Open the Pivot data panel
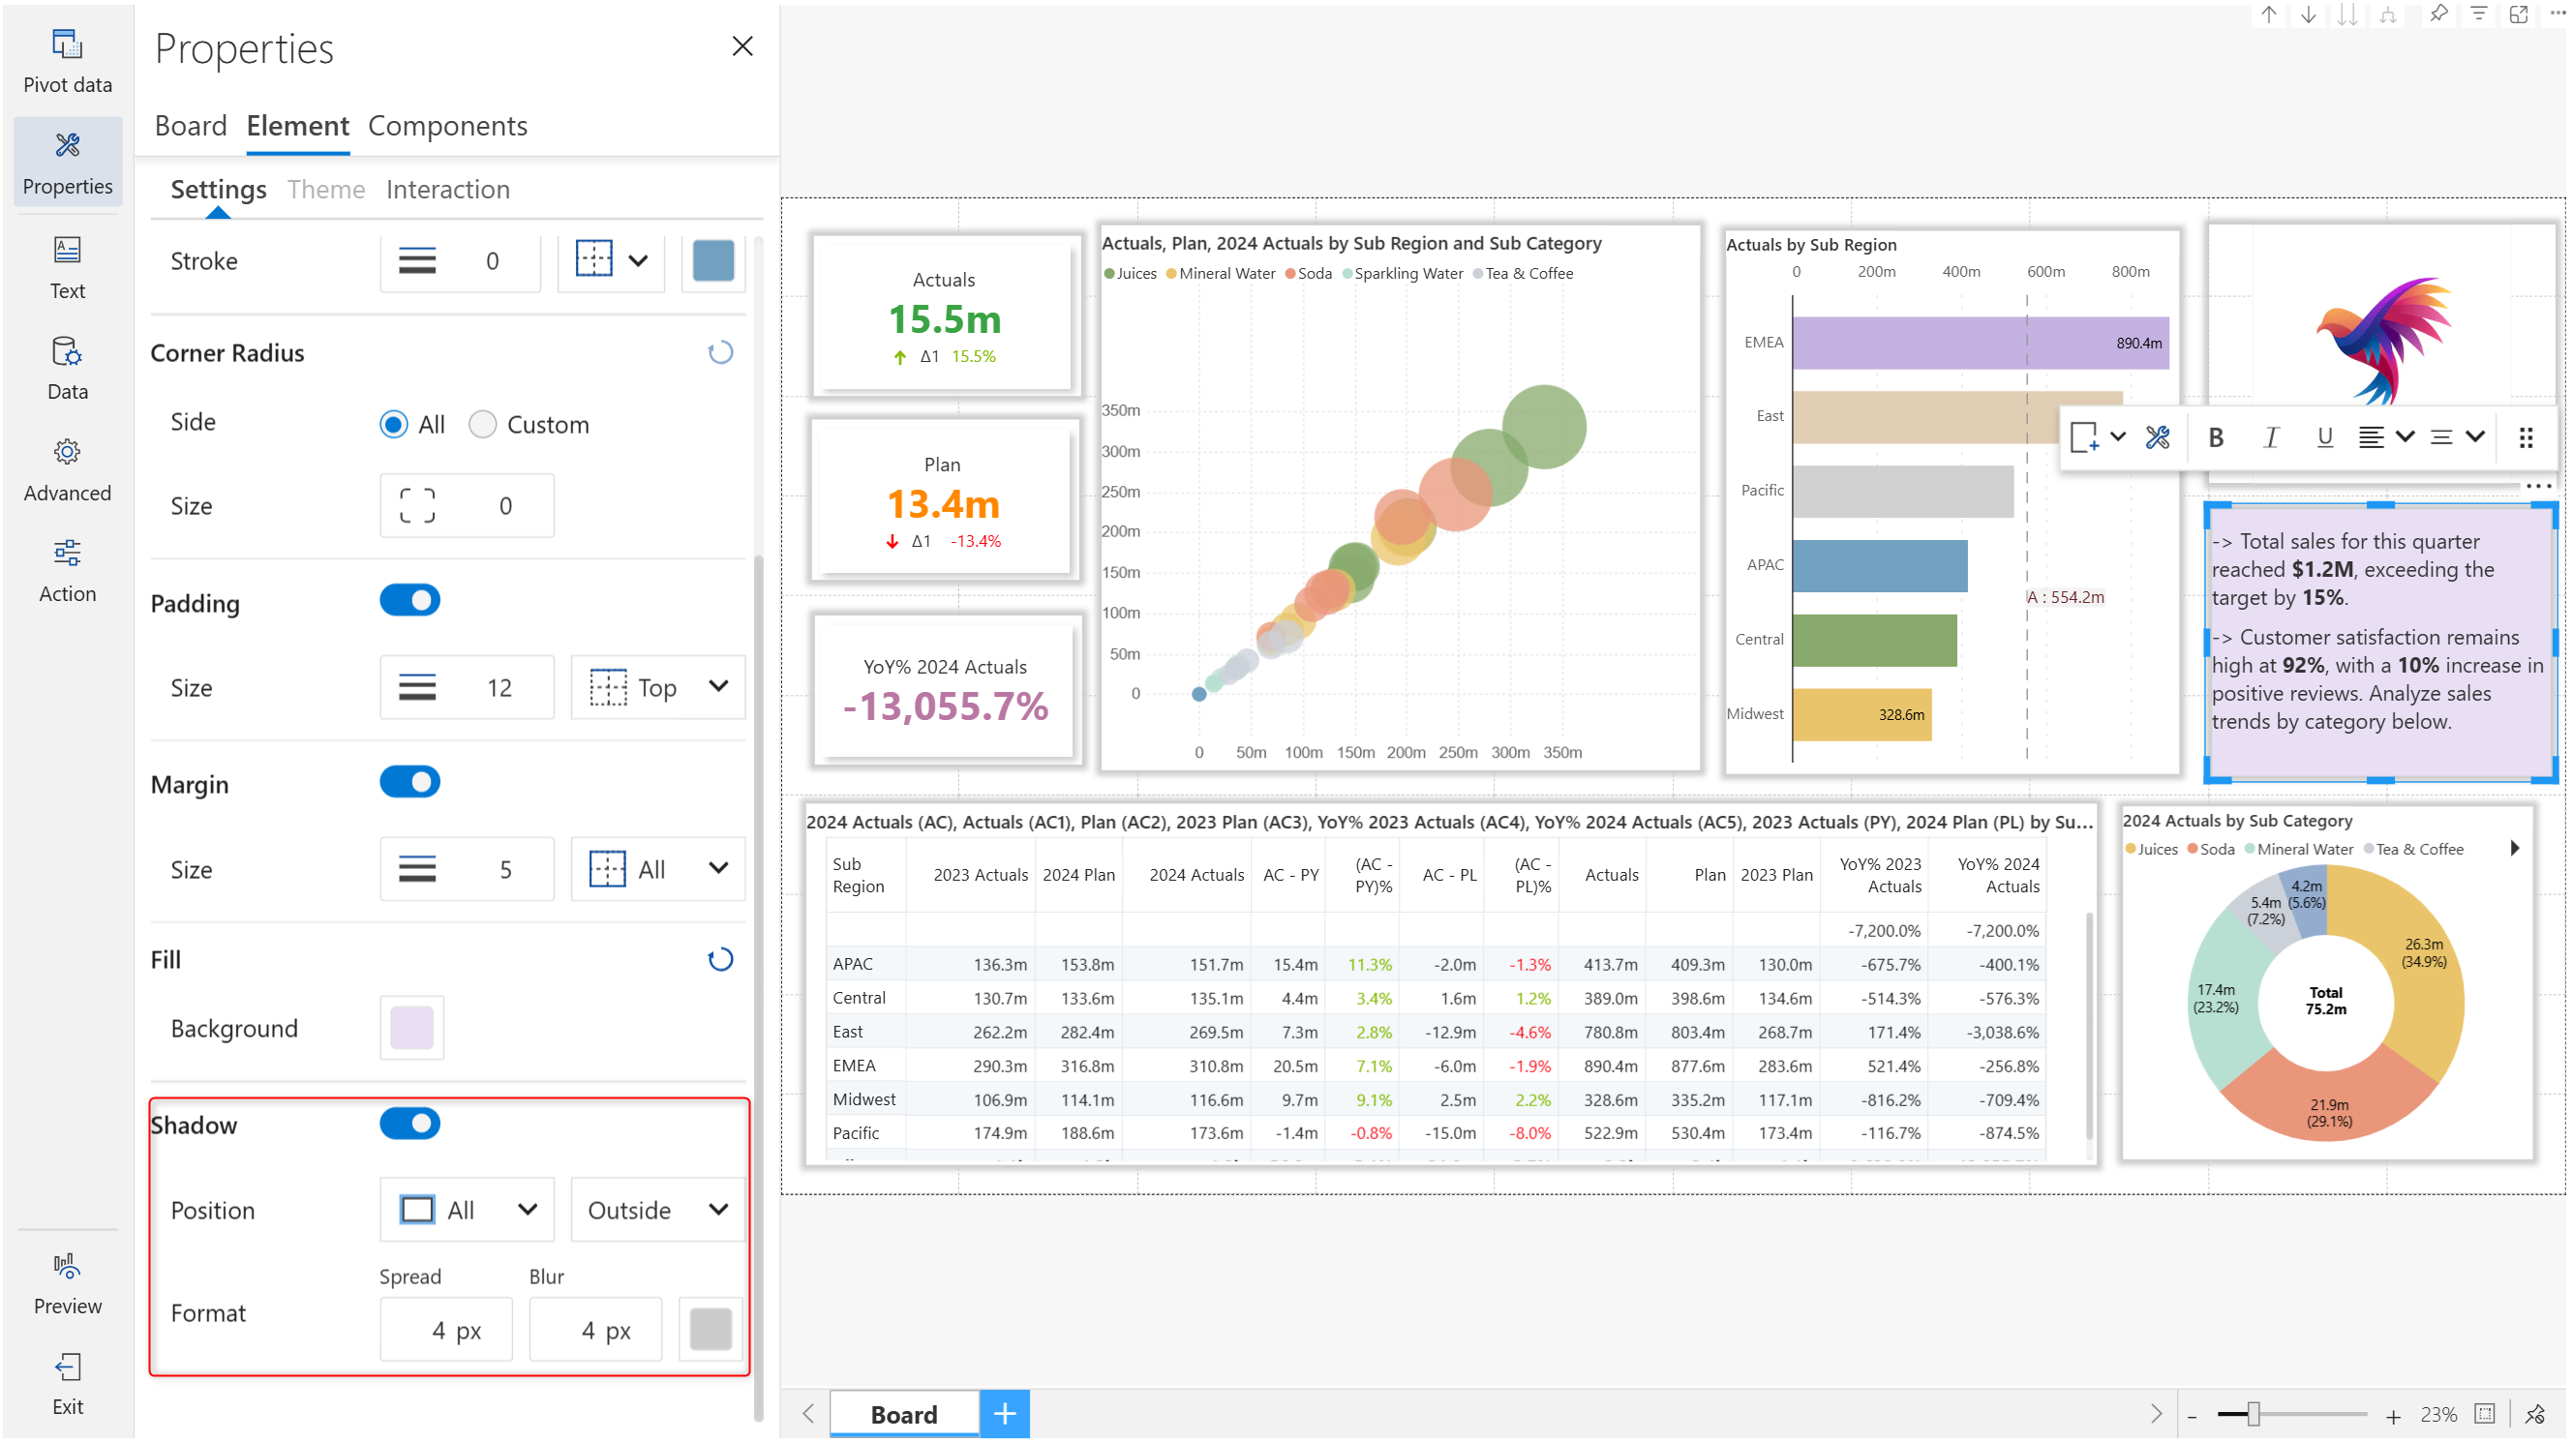The width and height of the screenshot is (2572, 1442). [67, 59]
